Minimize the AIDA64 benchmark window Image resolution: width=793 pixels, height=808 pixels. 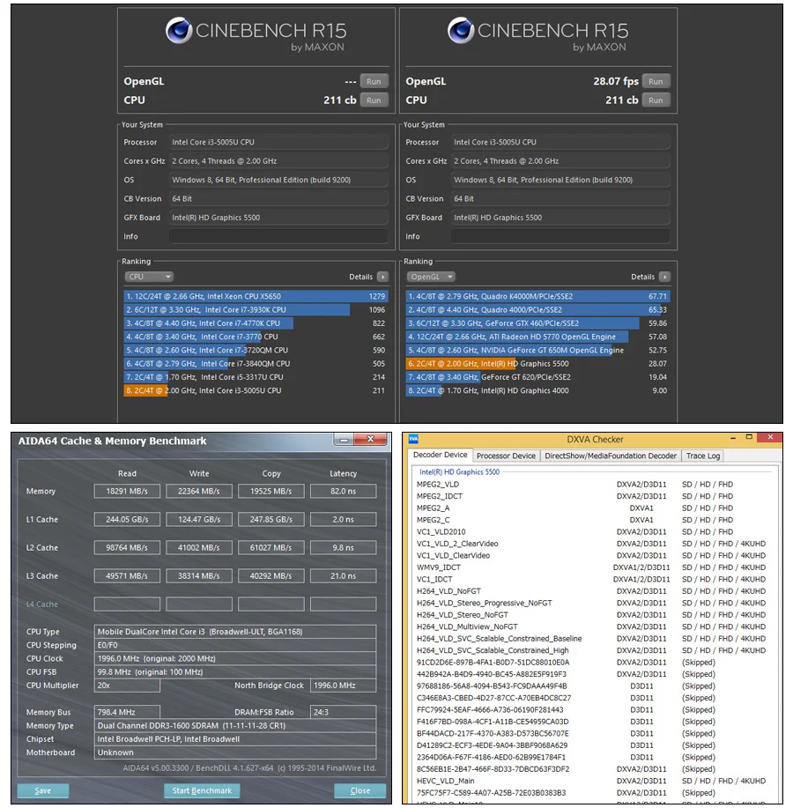click(x=344, y=440)
